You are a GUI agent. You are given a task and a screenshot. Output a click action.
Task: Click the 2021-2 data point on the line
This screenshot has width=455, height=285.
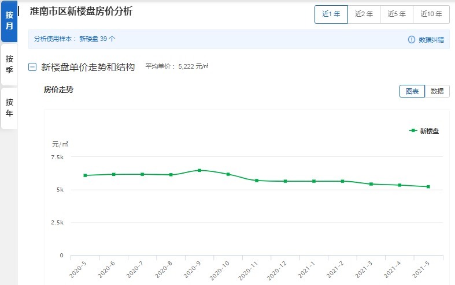tap(342, 181)
